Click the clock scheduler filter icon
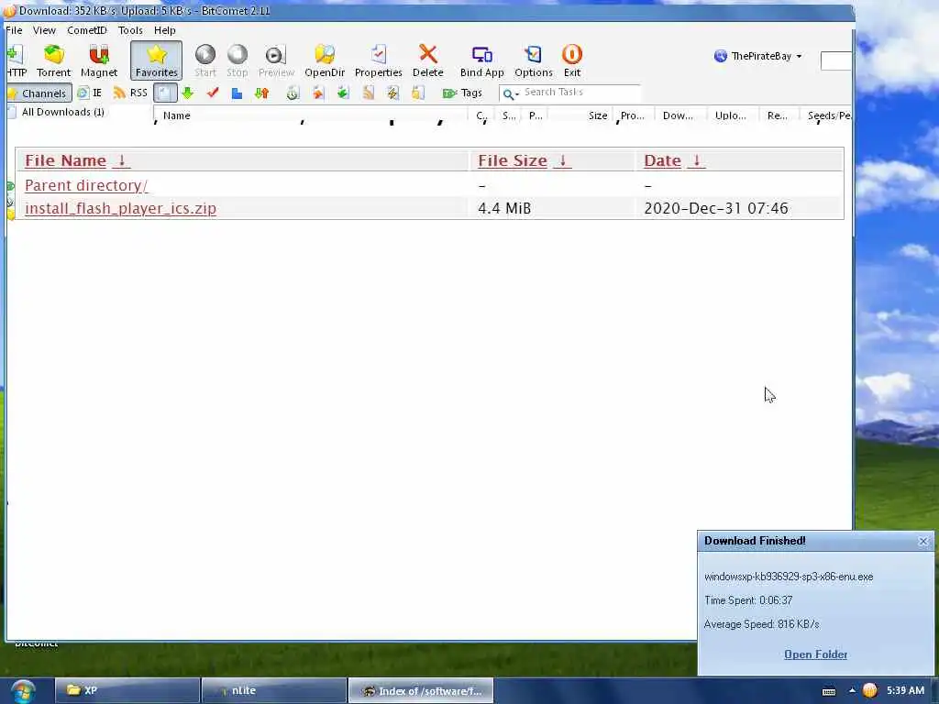The image size is (939, 704). 293,93
